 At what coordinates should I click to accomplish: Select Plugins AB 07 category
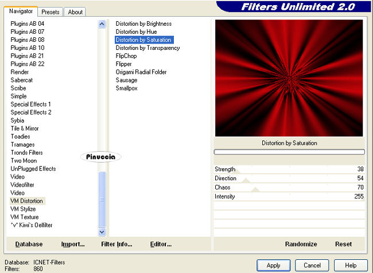(x=28, y=32)
